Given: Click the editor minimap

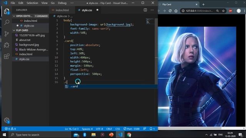Looking at the screenshot, I should pyautogui.click(x=150, y=21).
